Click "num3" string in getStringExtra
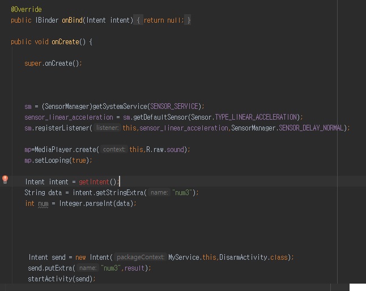366x291 pixels. (x=182, y=193)
